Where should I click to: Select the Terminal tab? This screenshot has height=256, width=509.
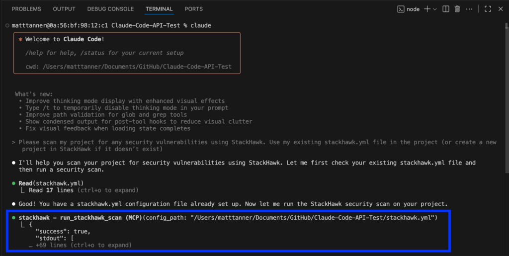pyautogui.click(x=159, y=9)
